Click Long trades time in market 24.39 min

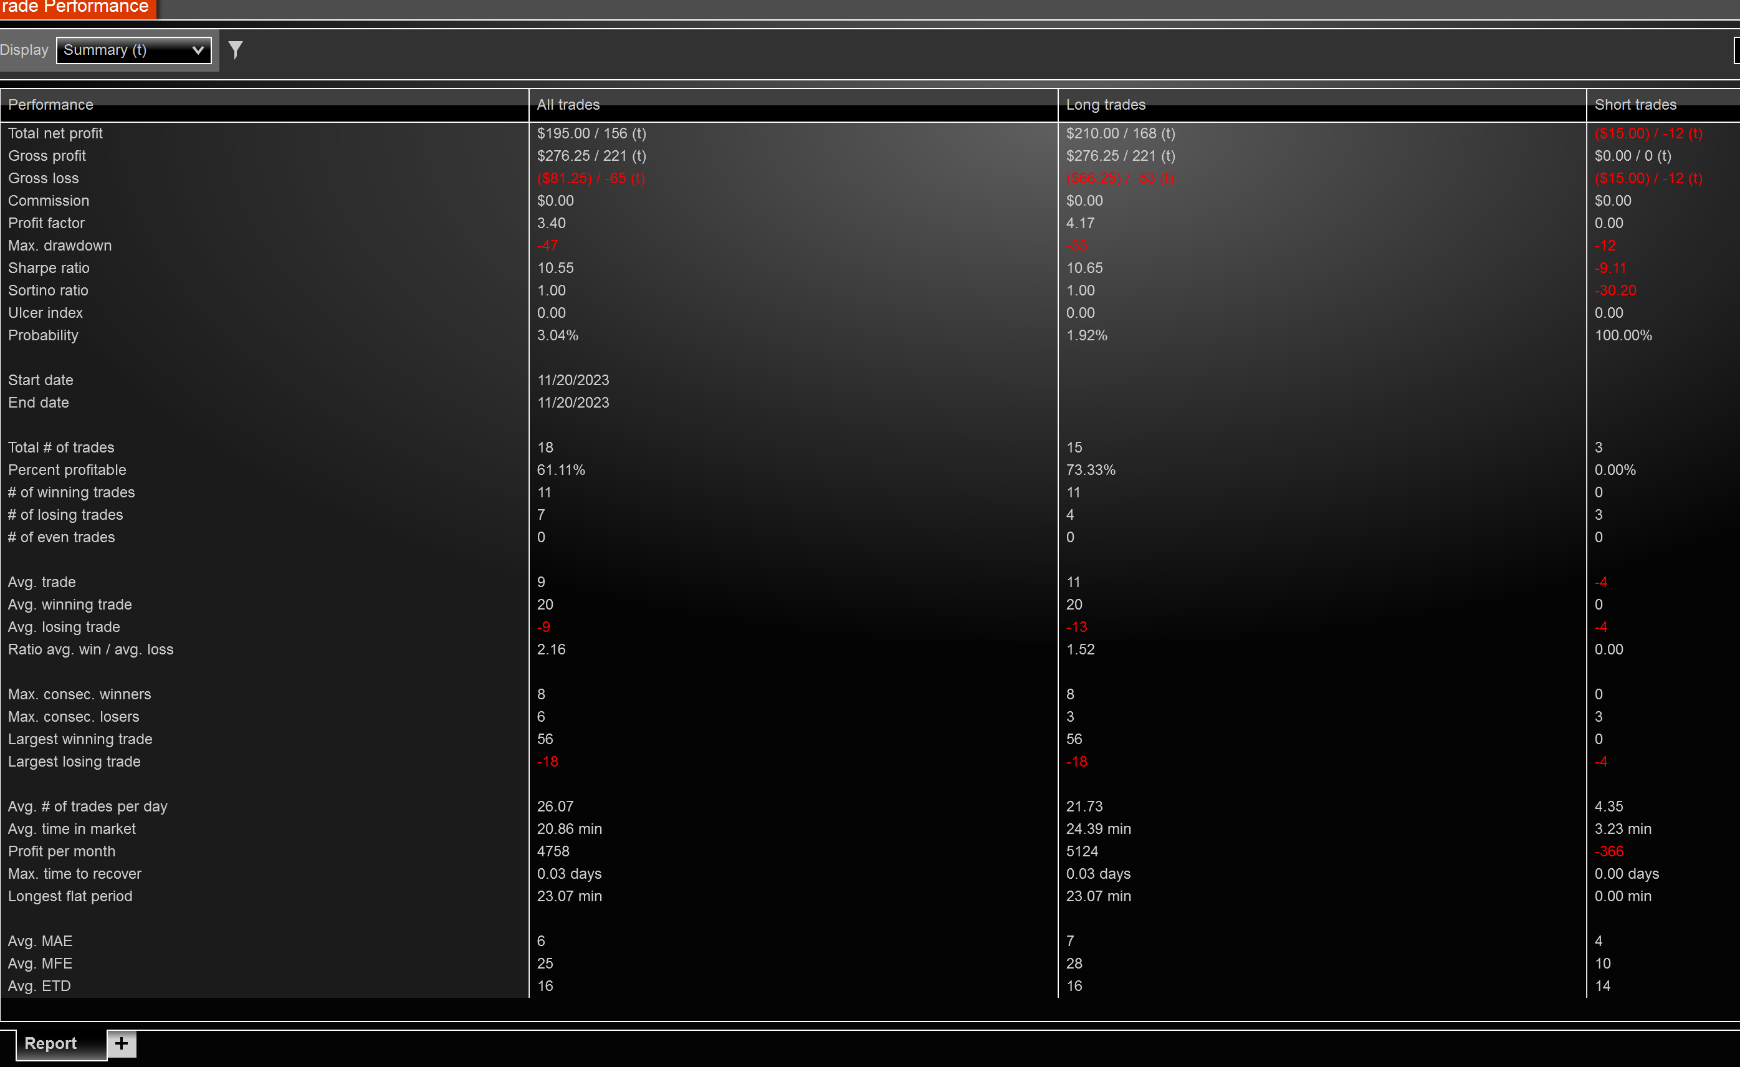click(x=1099, y=830)
